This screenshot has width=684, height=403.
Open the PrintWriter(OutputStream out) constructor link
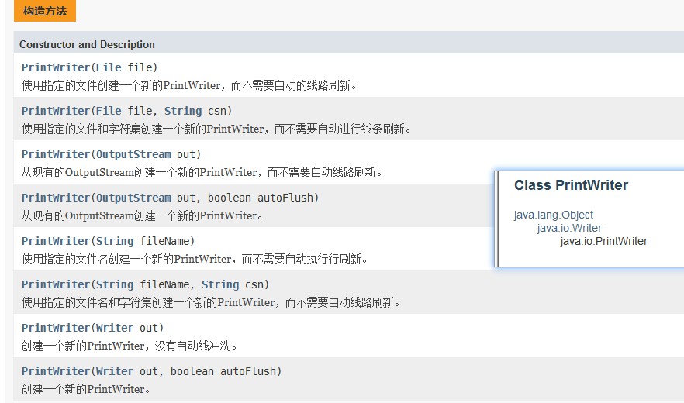[x=55, y=154]
